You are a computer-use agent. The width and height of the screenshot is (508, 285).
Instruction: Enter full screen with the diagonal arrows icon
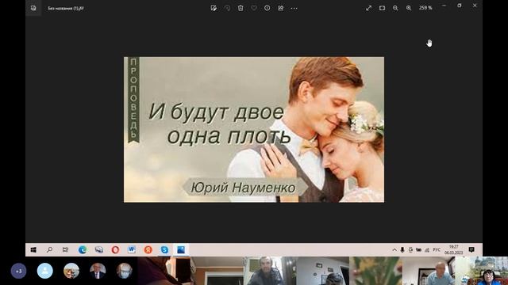368,8
